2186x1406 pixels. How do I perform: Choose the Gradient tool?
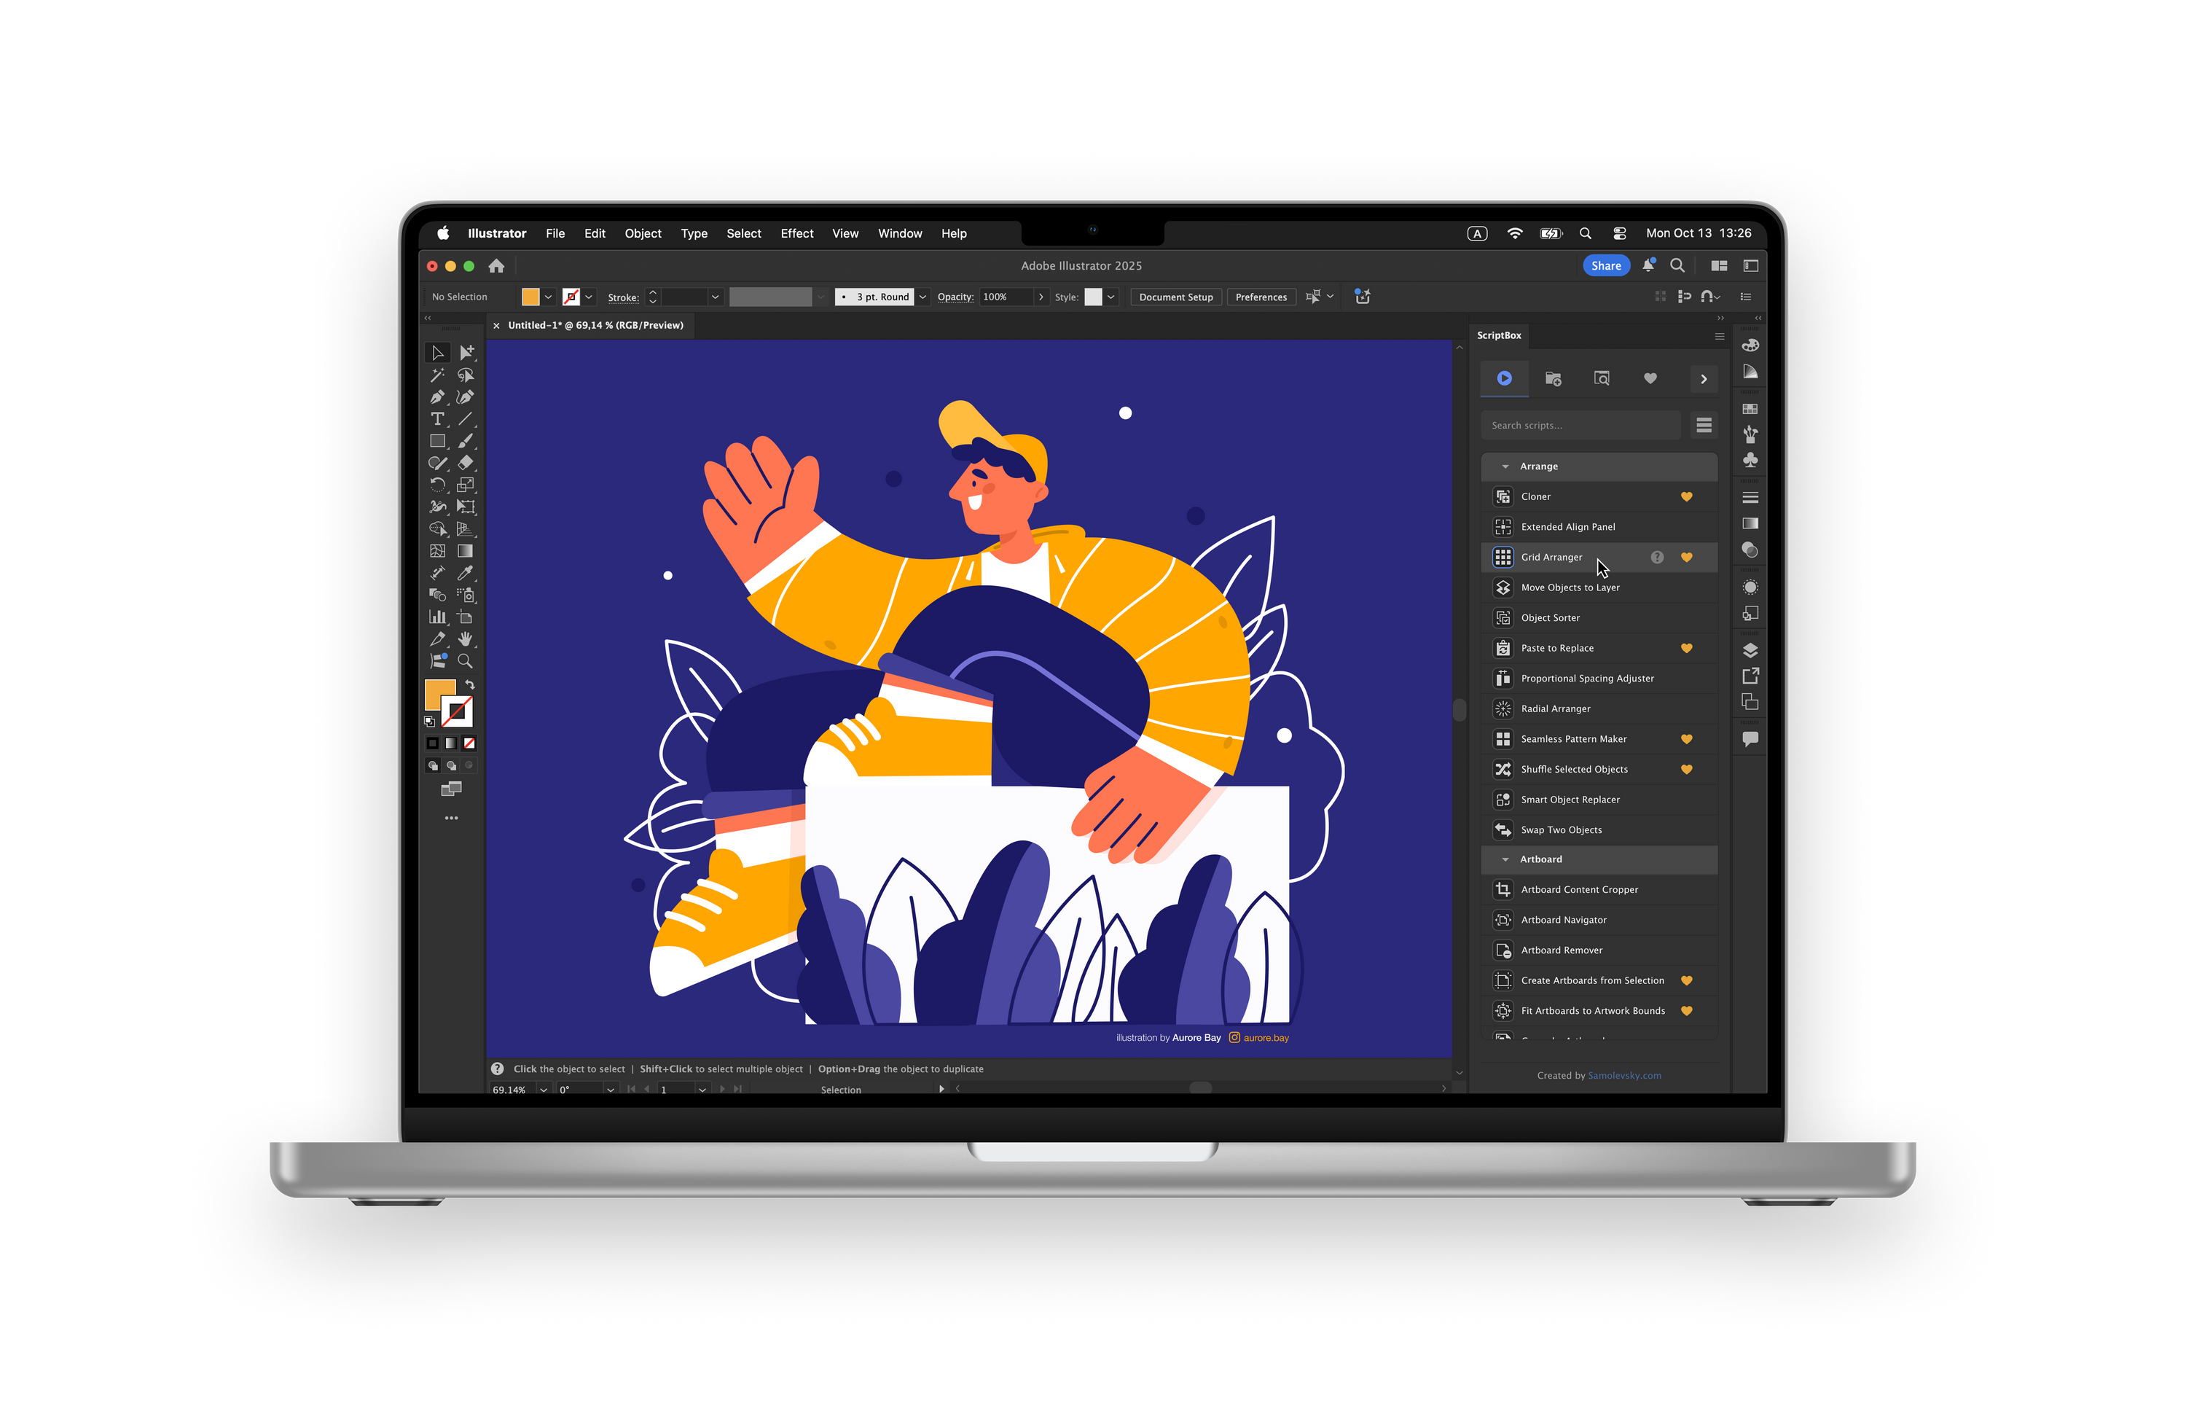click(x=466, y=552)
